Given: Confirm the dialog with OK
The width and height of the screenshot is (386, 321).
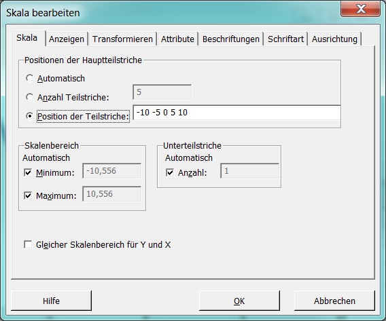Looking at the screenshot, I should [239, 301].
